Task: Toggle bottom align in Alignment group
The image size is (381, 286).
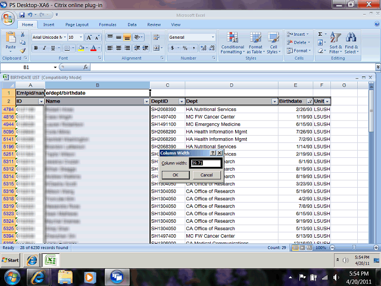Action: click(x=127, y=37)
